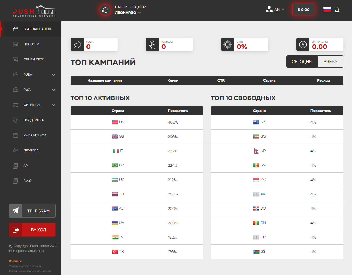
Task: Click the user profile avatar icon
Action: [x=269, y=9]
